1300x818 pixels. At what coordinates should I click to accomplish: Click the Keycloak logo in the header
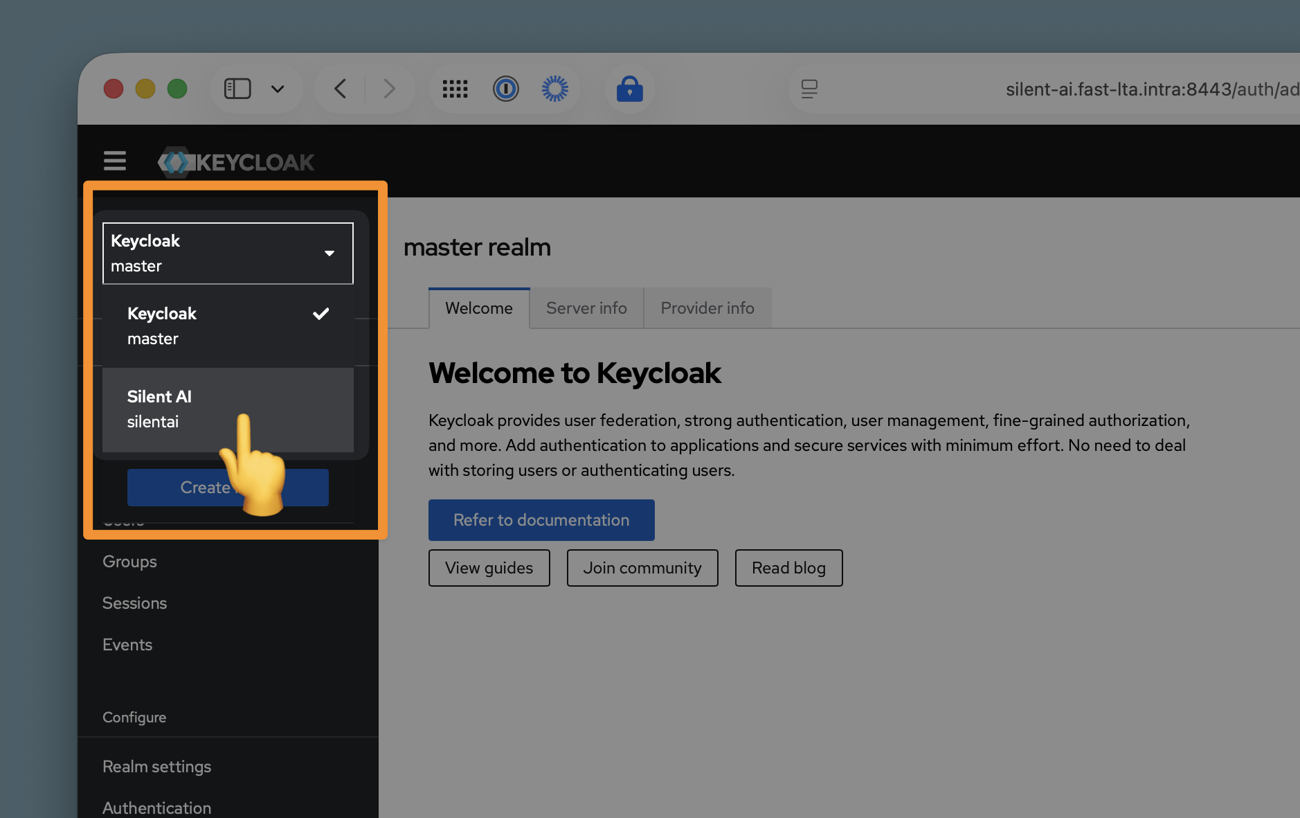pyautogui.click(x=236, y=162)
